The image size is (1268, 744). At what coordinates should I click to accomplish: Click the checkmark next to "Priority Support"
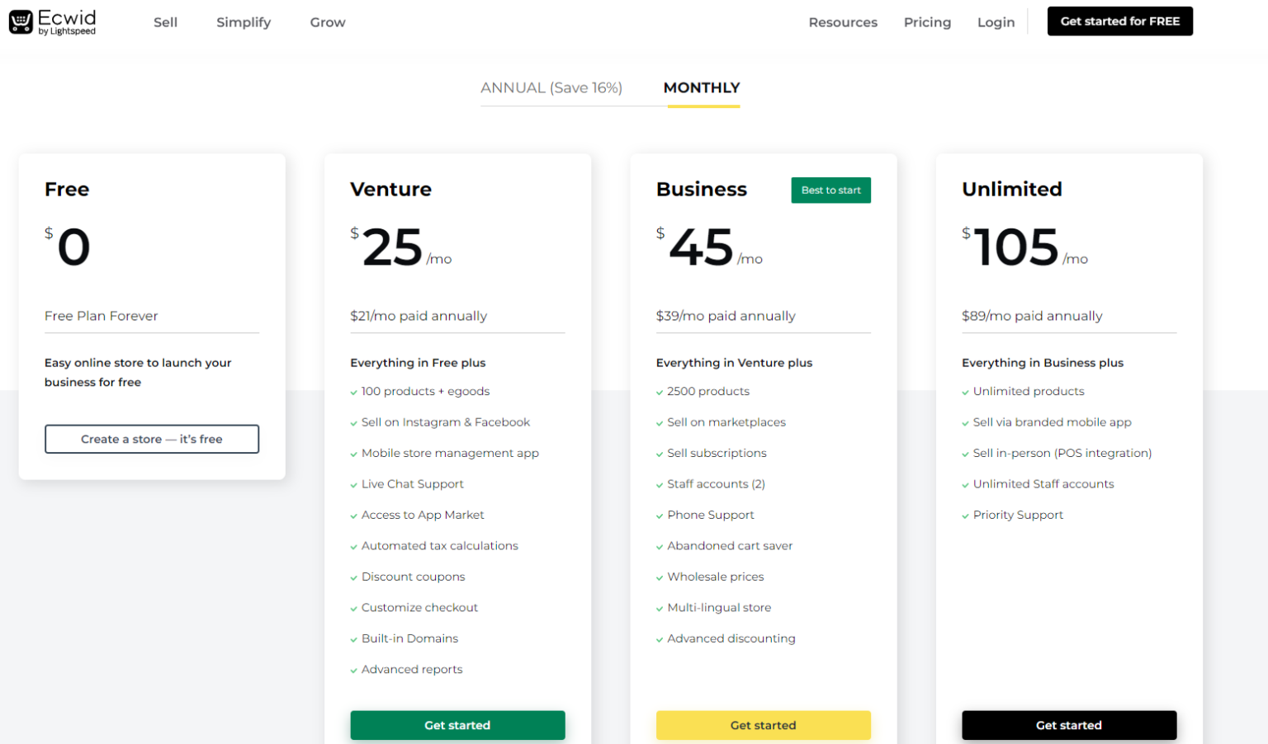(x=966, y=515)
